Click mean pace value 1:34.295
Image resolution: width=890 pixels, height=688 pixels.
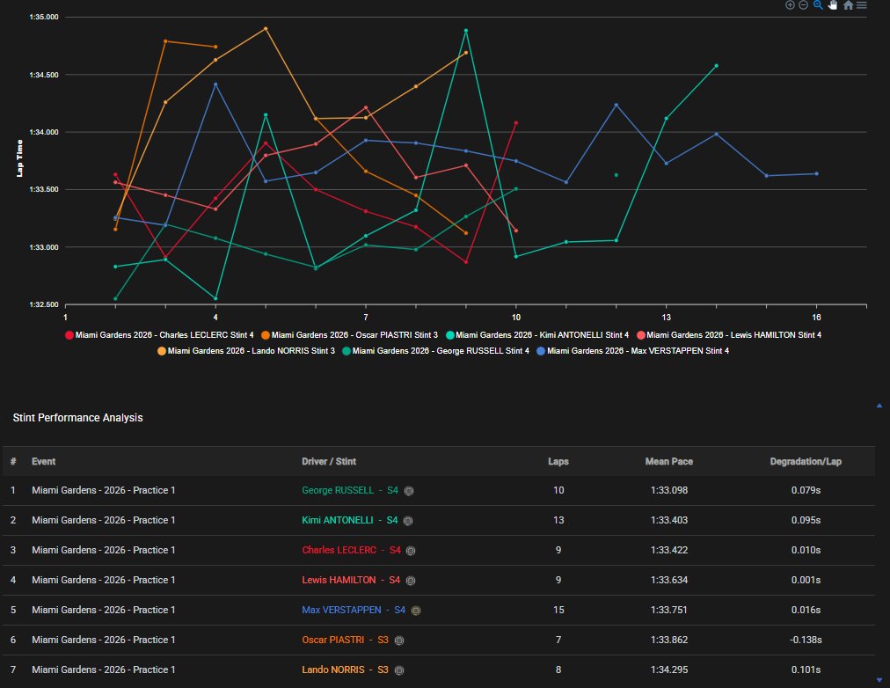pyautogui.click(x=669, y=670)
